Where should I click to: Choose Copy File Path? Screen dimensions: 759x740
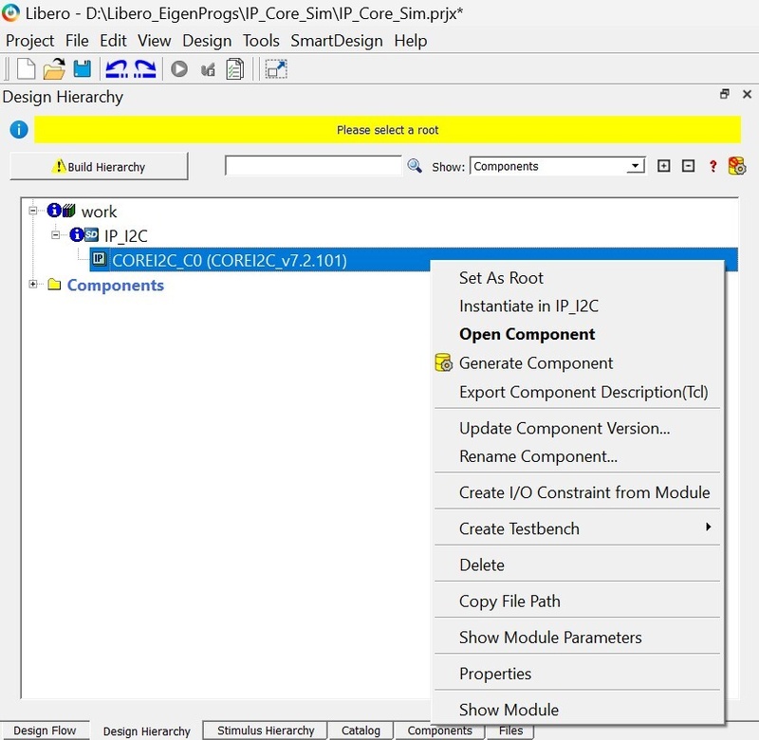click(577, 601)
